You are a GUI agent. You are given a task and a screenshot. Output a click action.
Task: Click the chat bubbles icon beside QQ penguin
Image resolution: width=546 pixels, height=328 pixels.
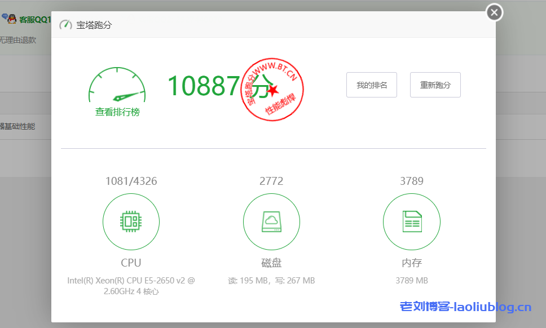pos(5,16)
